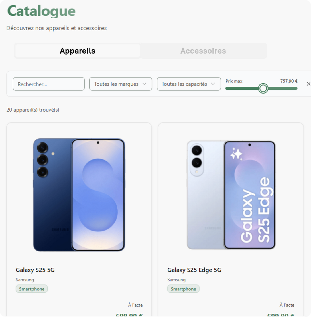Open the Toutes les marques dropdown
The width and height of the screenshot is (311, 317).
[x=121, y=84]
